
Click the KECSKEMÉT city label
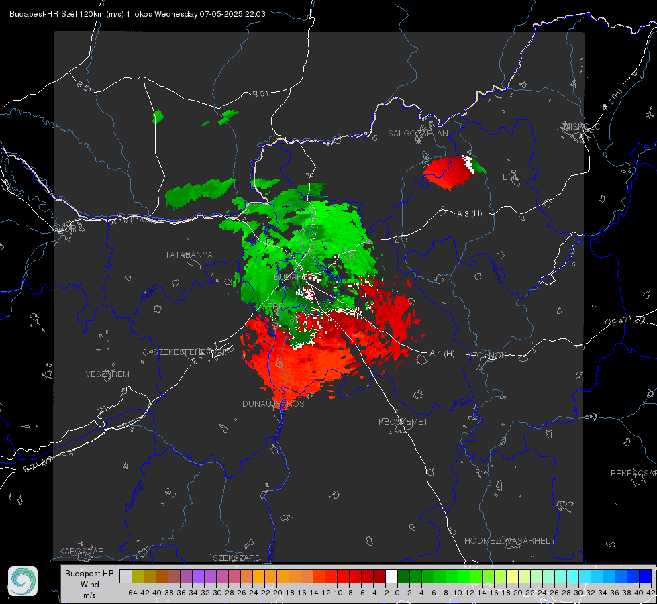tap(403, 421)
